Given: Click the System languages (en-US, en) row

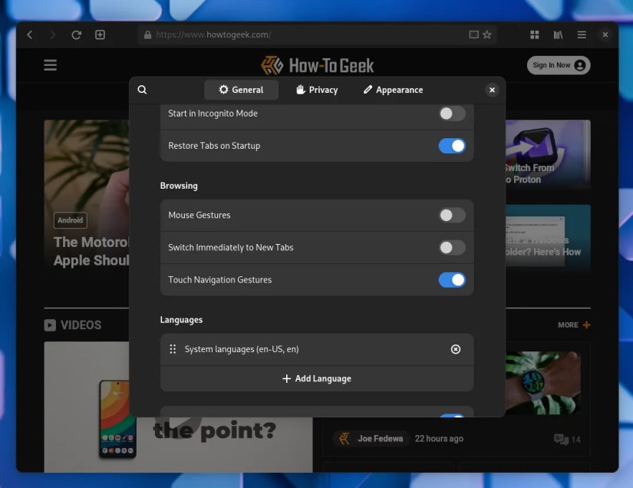Looking at the screenshot, I should (317, 349).
